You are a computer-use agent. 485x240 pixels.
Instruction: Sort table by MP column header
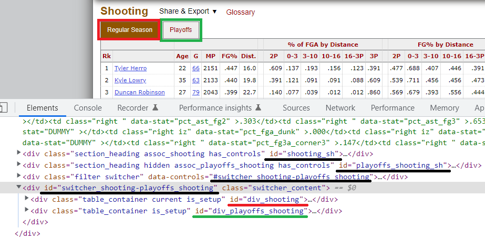click(211, 56)
